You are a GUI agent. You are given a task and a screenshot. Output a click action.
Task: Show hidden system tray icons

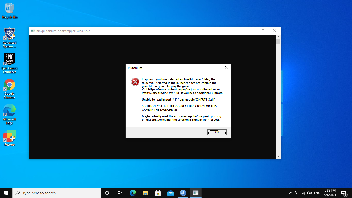point(291,193)
